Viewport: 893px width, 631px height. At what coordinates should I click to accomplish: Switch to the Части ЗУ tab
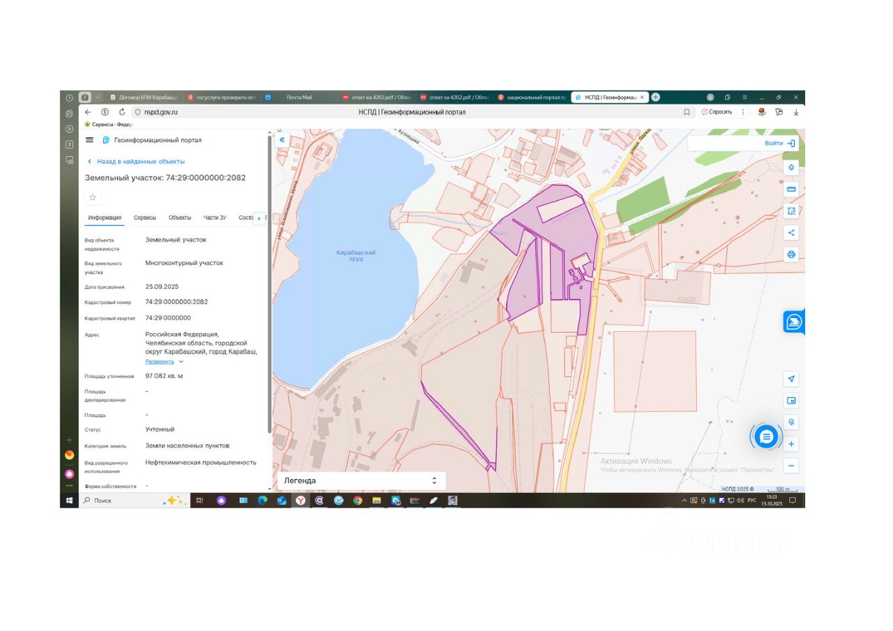(x=215, y=218)
